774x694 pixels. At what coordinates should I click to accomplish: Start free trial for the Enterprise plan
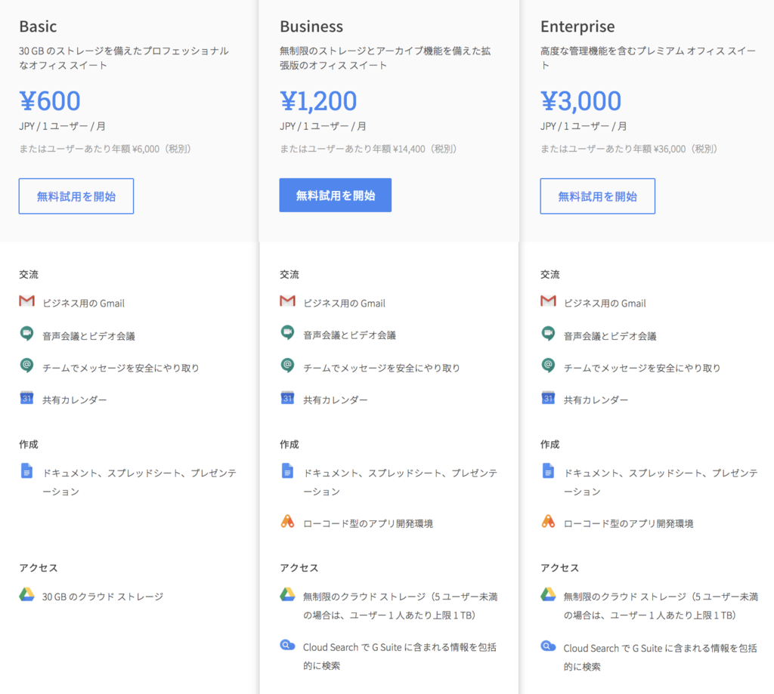[597, 196]
